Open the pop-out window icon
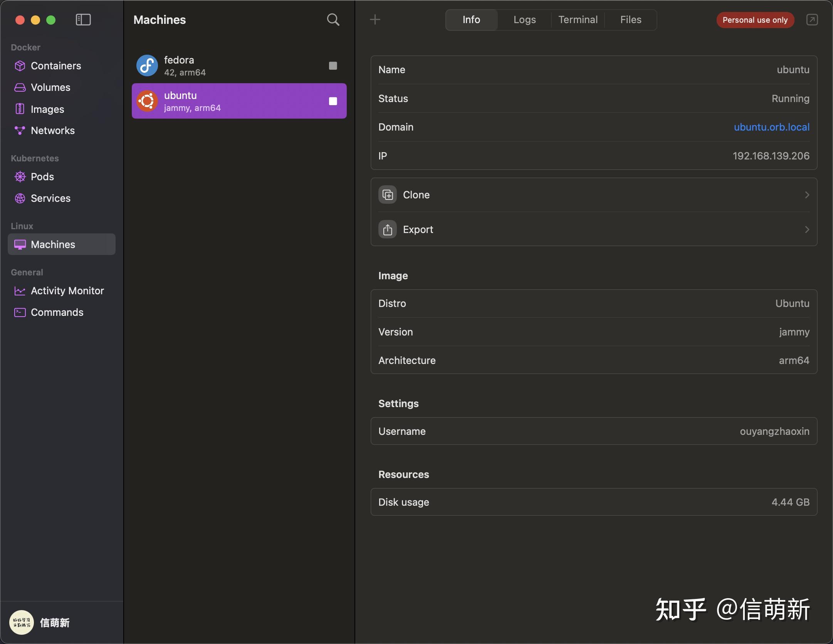 tap(812, 20)
